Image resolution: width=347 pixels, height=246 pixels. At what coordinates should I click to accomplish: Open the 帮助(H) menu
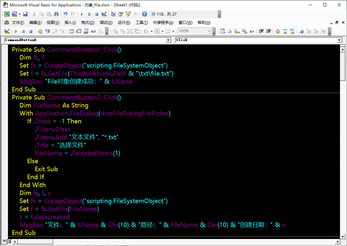click(x=204, y=23)
